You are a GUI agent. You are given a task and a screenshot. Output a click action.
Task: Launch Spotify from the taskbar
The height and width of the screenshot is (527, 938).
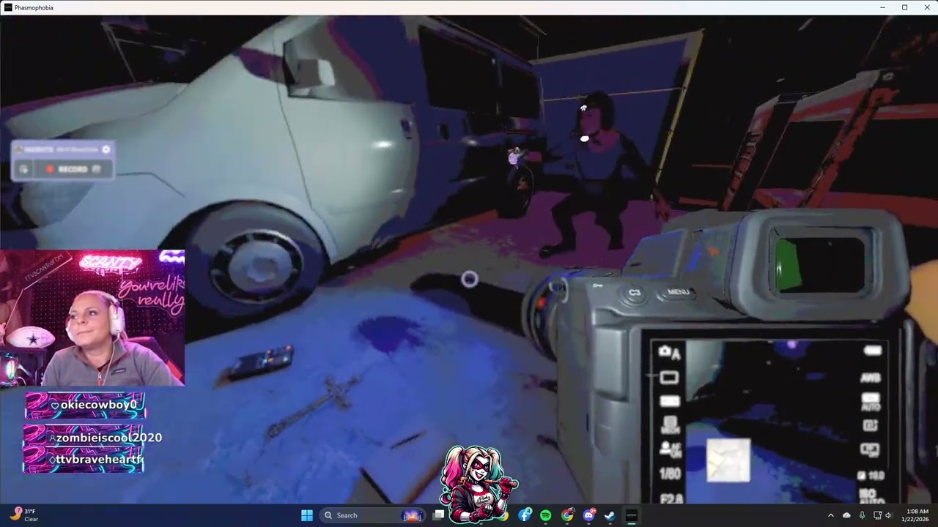[546, 515]
